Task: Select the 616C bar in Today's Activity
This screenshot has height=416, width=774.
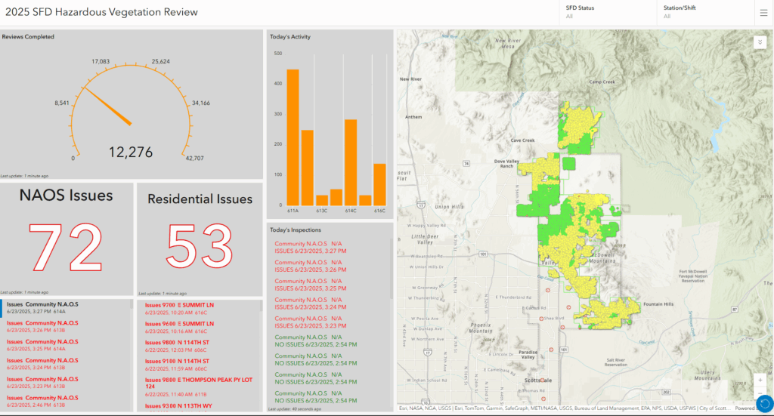Action: [x=379, y=185]
